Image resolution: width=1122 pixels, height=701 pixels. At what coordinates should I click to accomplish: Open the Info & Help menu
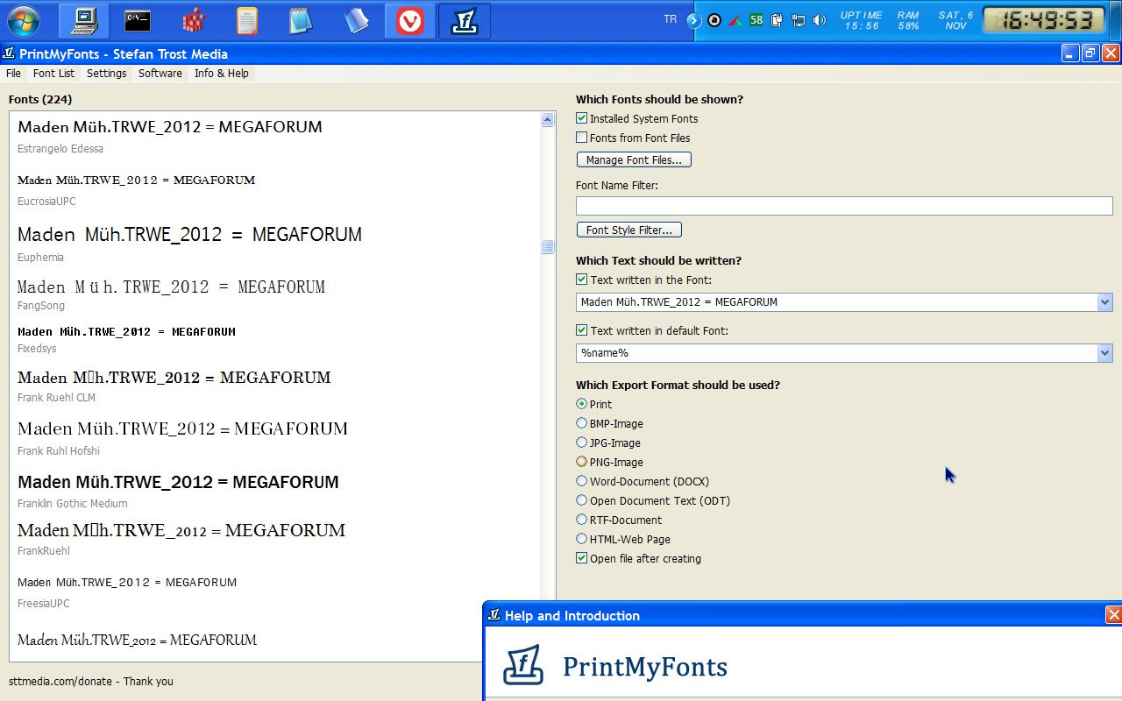pos(222,74)
